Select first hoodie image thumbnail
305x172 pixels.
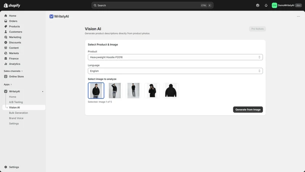[x=96, y=91]
